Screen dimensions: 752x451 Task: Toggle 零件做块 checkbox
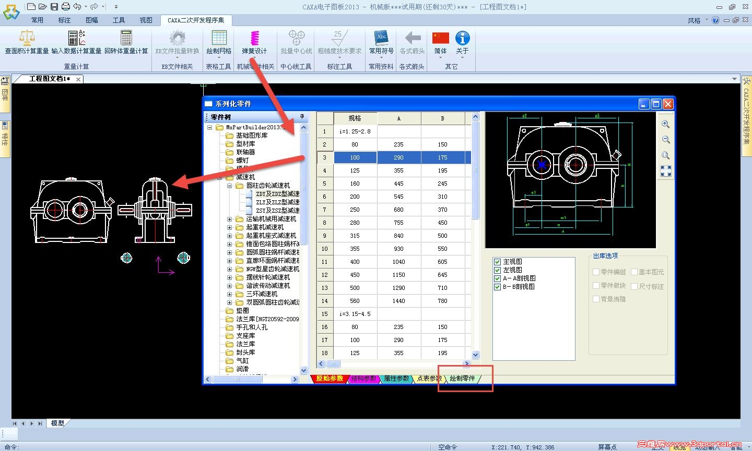(x=596, y=285)
